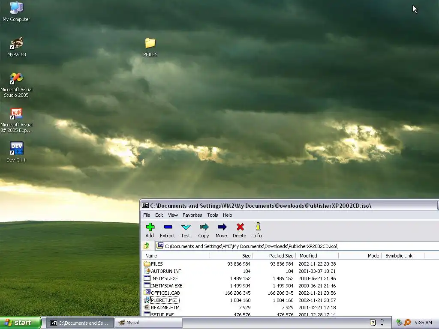Click the safely remove hardware tray icon

tap(399, 323)
